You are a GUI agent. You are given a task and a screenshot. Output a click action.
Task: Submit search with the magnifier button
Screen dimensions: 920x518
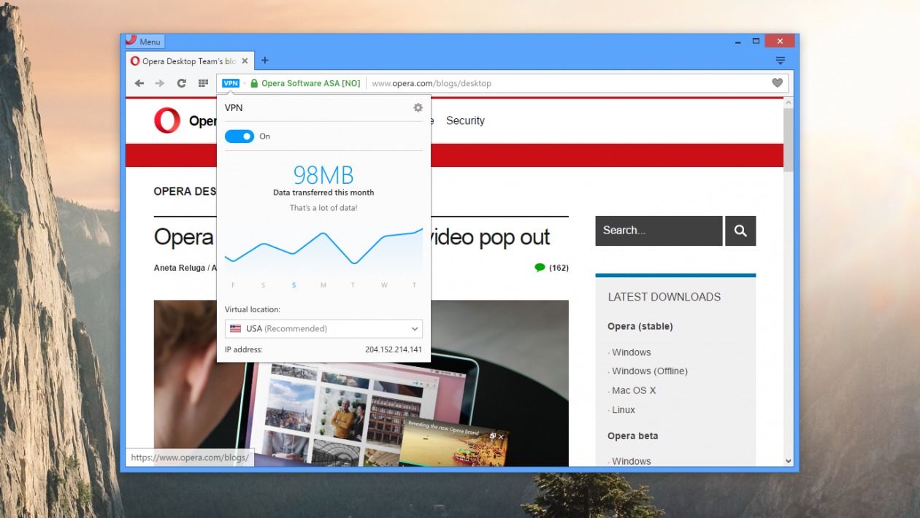coord(740,231)
